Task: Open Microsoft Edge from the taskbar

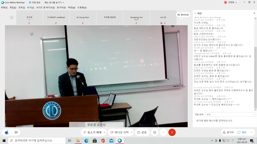Action: pyautogui.click(x=86, y=140)
